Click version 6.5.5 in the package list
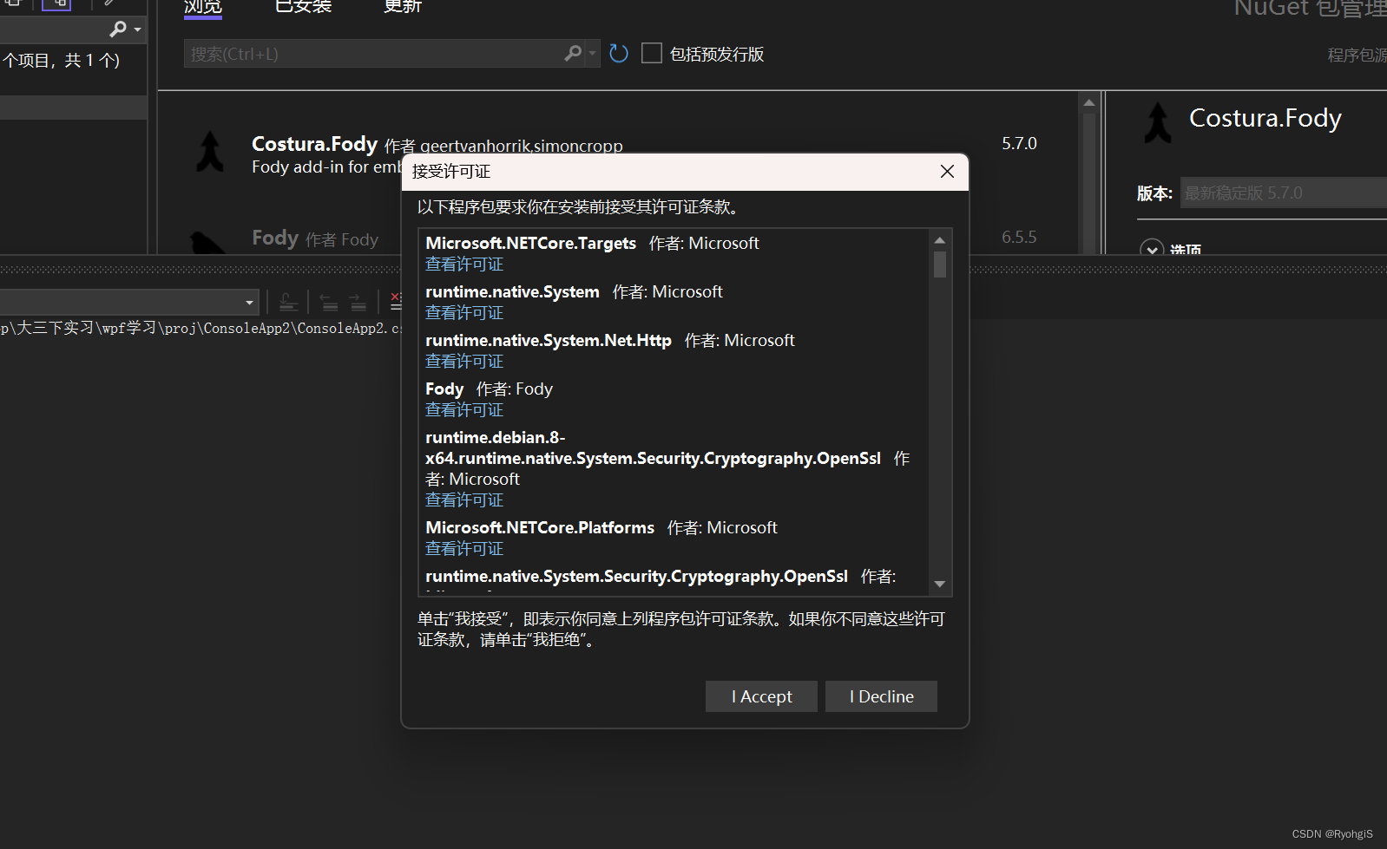The width and height of the screenshot is (1387, 849). (1019, 237)
